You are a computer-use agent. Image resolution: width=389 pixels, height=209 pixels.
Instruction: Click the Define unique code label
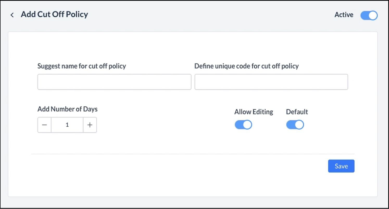246,66
